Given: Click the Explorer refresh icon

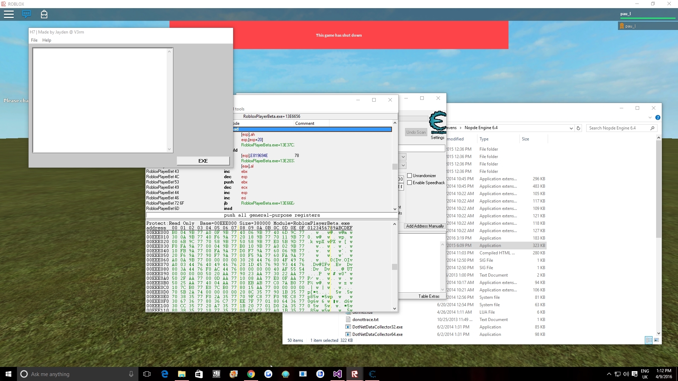Looking at the screenshot, I should point(578,128).
